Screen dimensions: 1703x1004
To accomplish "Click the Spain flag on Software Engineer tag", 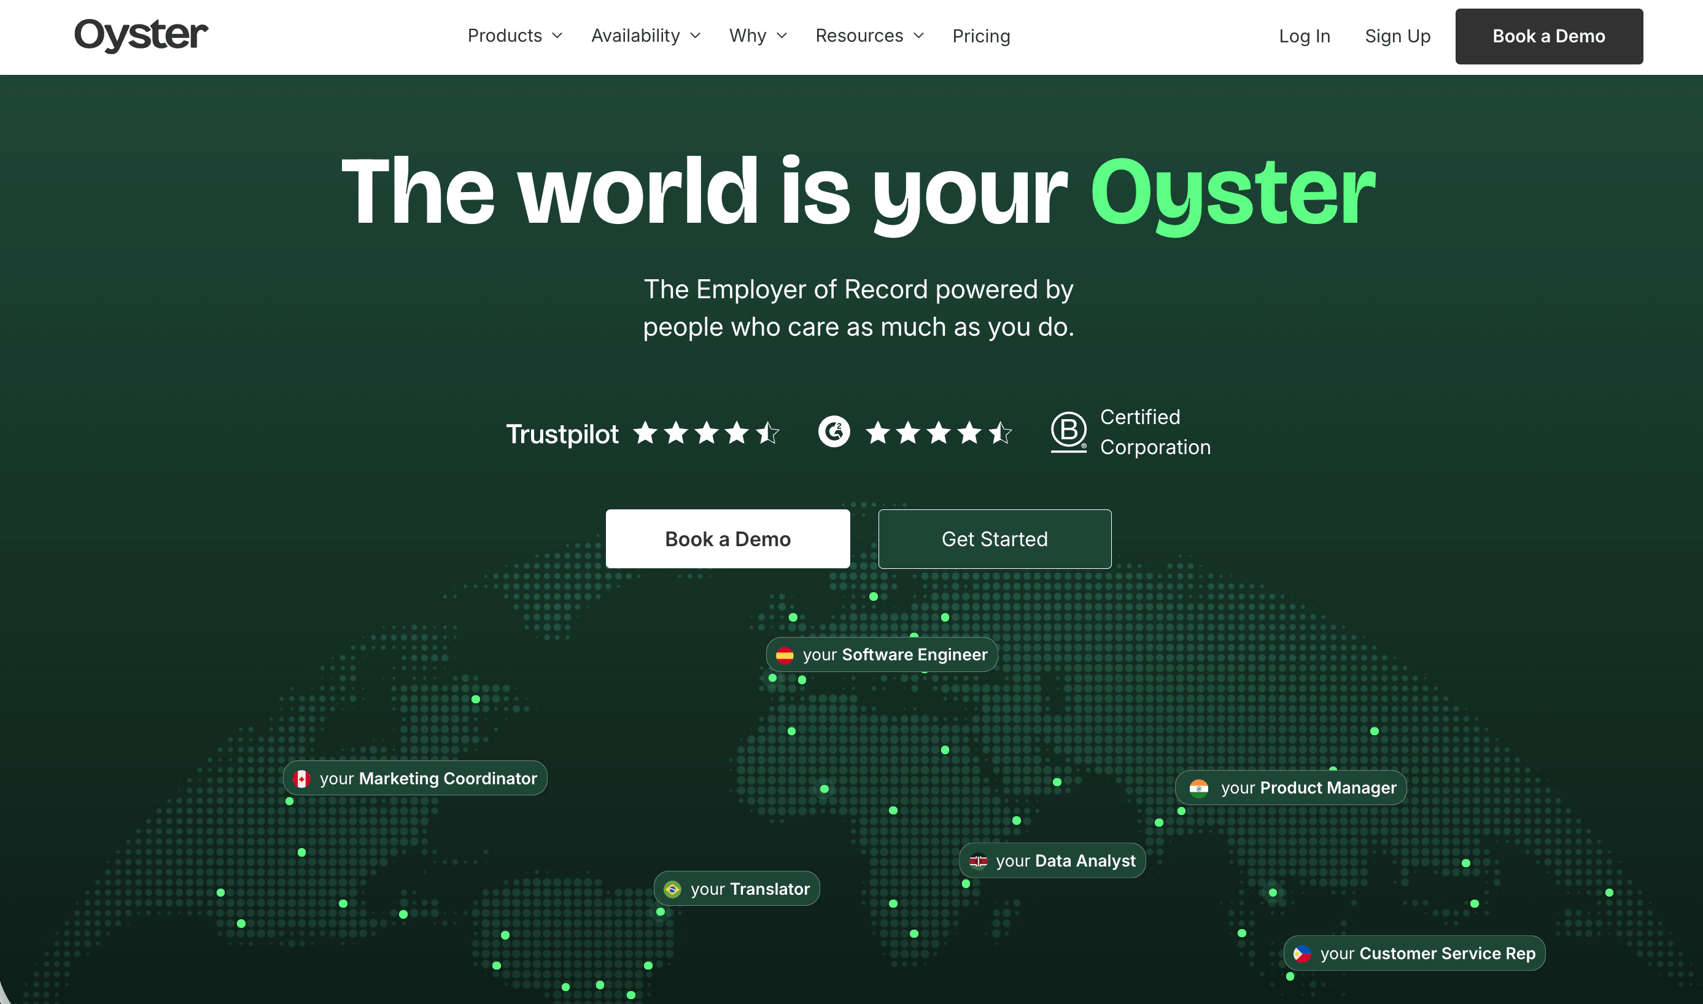I will click(784, 655).
